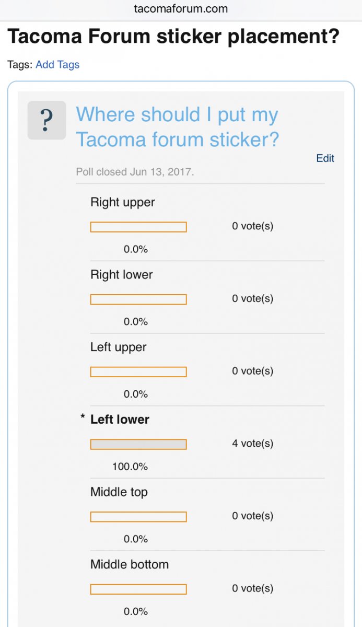Click the 4 vote(s) count text
Viewport: 362px width, 627px height.
pos(253,444)
